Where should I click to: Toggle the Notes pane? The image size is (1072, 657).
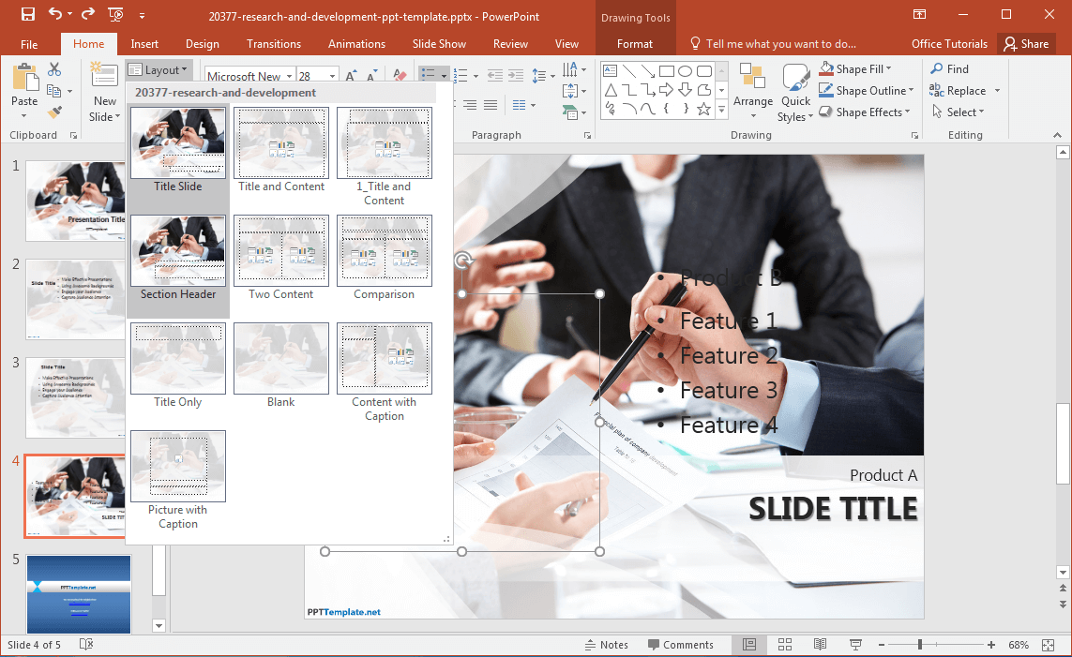pyautogui.click(x=606, y=645)
